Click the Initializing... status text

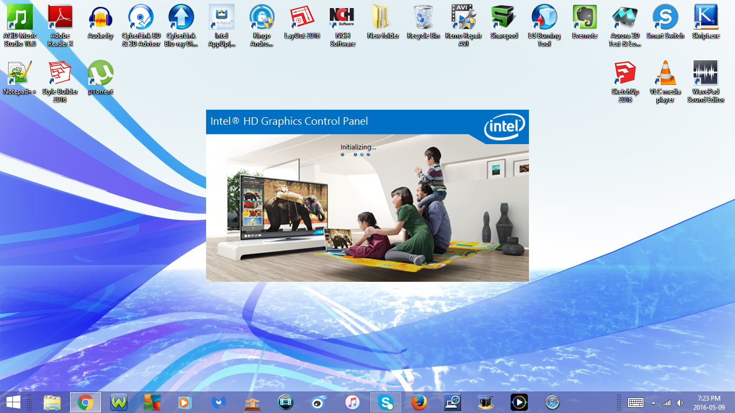point(358,147)
